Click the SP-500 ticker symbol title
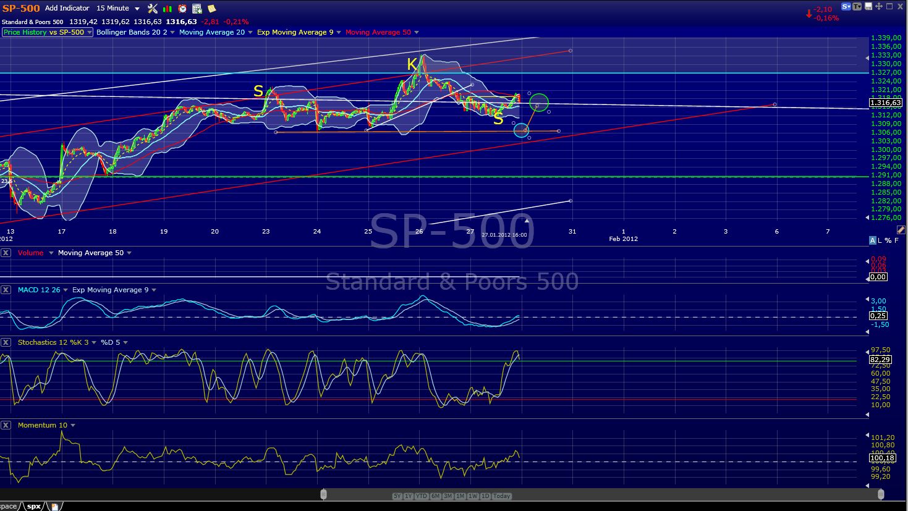The width and height of the screenshot is (908, 511). pyautogui.click(x=21, y=9)
